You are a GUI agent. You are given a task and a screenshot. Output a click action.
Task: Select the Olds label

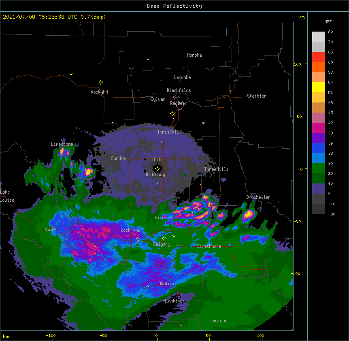tap(157, 160)
